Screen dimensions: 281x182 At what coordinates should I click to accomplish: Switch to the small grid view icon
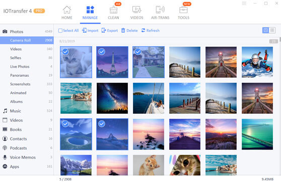point(272,30)
